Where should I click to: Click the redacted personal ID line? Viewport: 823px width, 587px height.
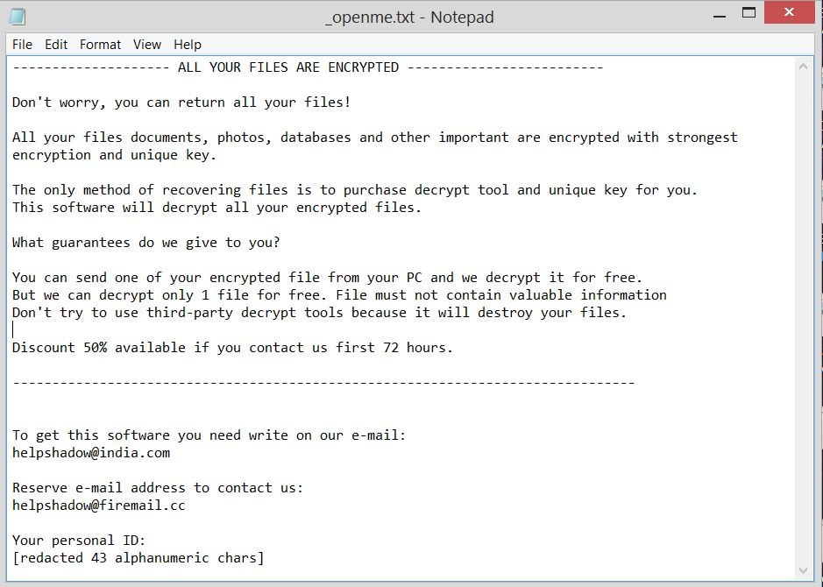coord(138,558)
